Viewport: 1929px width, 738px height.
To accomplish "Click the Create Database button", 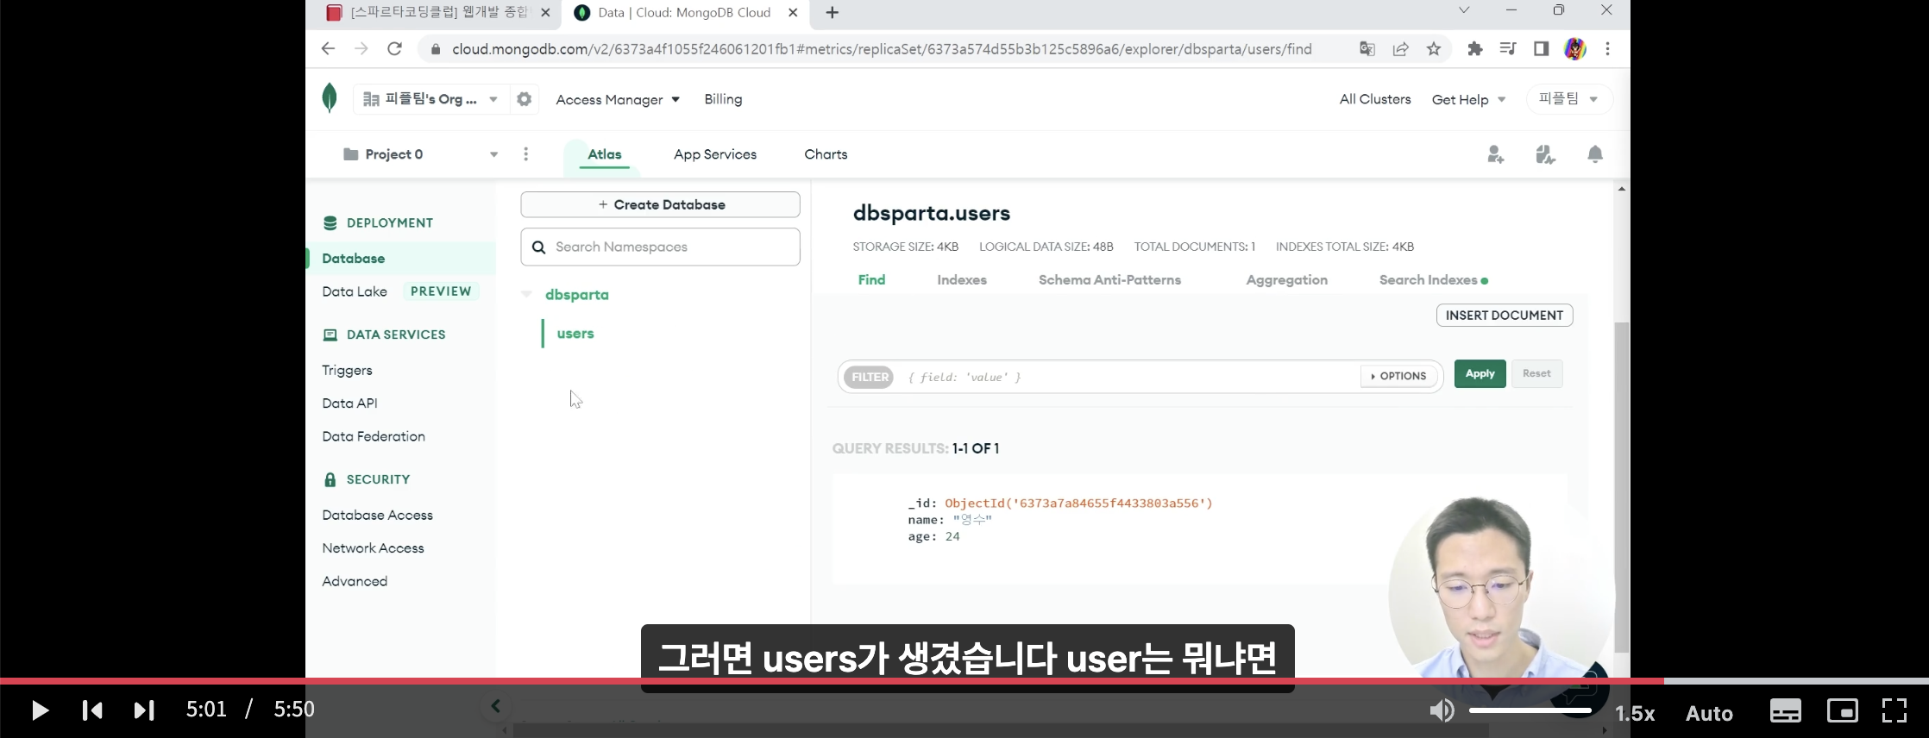I will (660, 204).
